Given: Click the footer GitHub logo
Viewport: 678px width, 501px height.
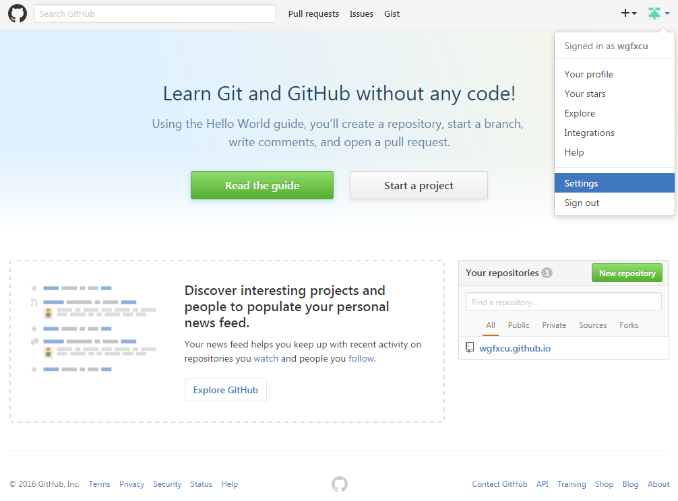Looking at the screenshot, I should (340, 484).
